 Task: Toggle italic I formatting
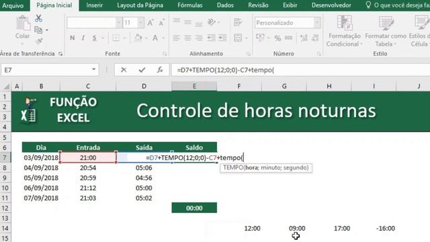83,38
